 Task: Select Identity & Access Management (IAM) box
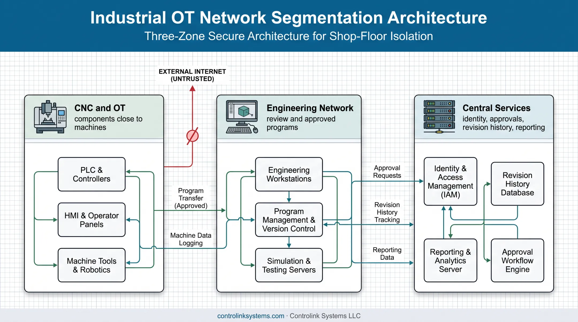[x=450, y=181]
